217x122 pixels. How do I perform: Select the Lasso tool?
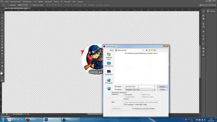pos(2,18)
